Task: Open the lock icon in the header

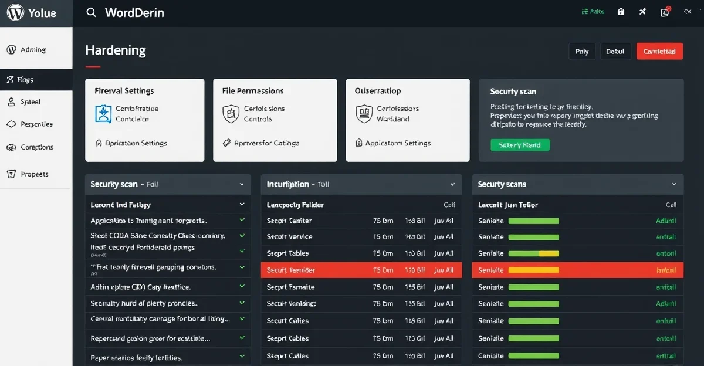Action: 621,12
